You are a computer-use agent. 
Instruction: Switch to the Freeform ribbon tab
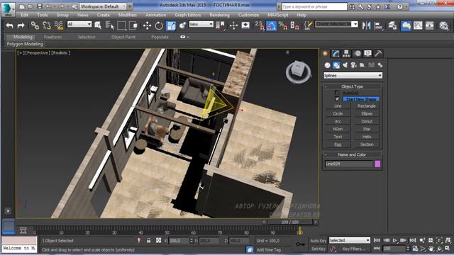[52, 37]
